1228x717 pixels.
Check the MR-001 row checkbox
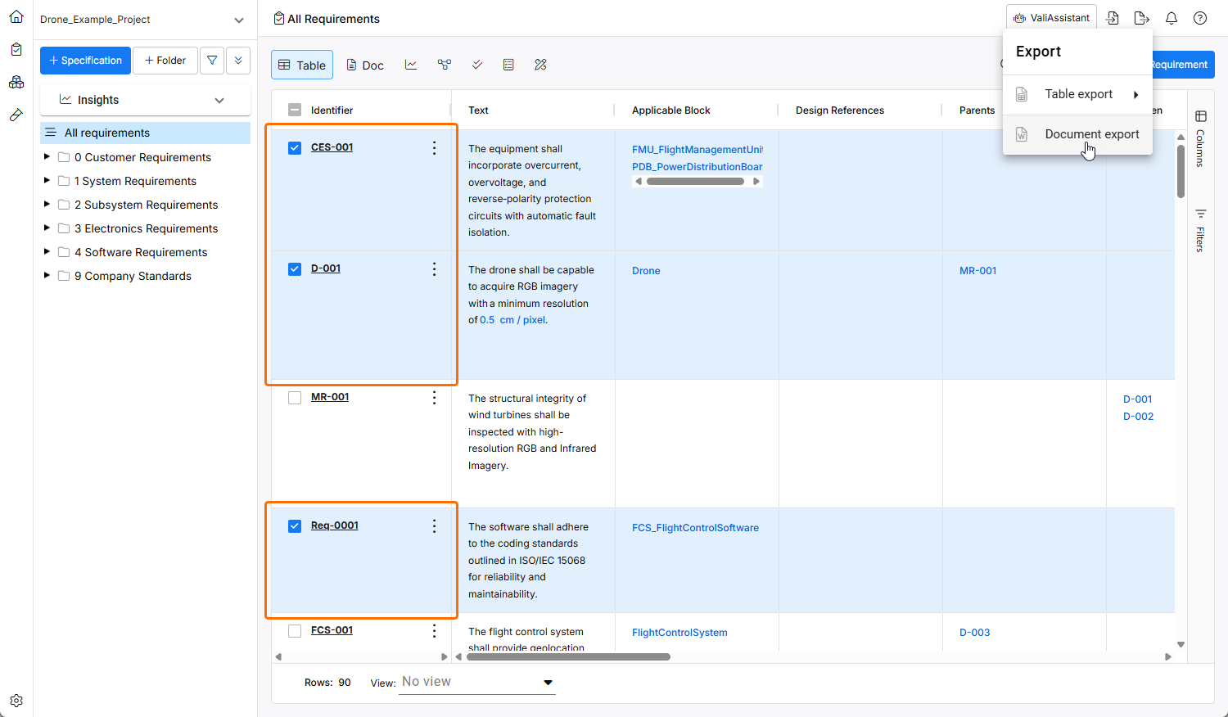pyautogui.click(x=295, y=398)
